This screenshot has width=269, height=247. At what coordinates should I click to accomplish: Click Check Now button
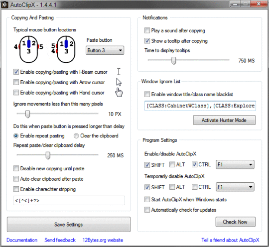pyautogui.click(x=235, y=222)
